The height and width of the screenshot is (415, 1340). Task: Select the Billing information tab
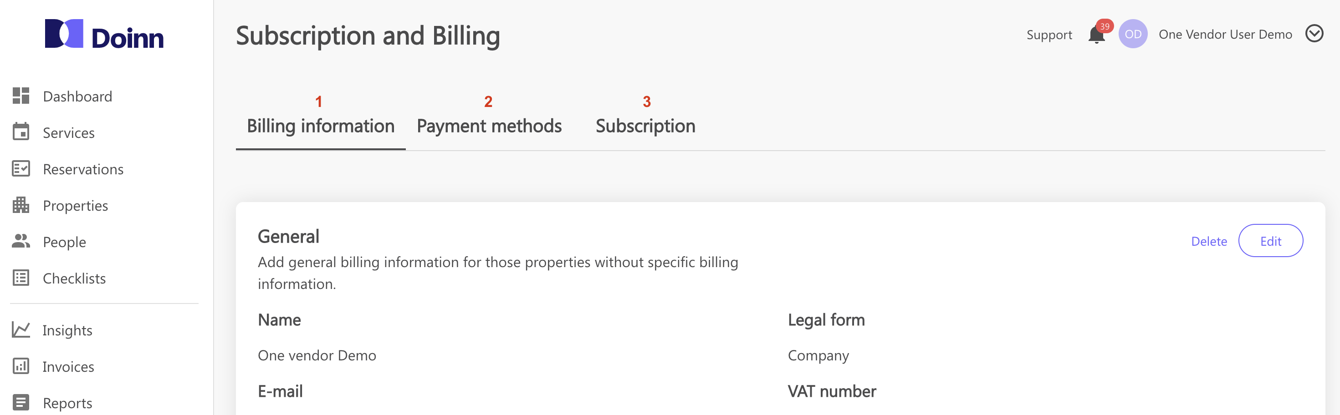coord(321,126)
